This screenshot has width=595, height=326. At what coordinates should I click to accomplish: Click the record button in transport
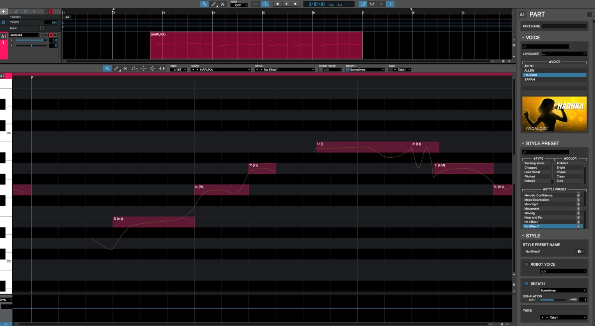[x=295, y=4]
